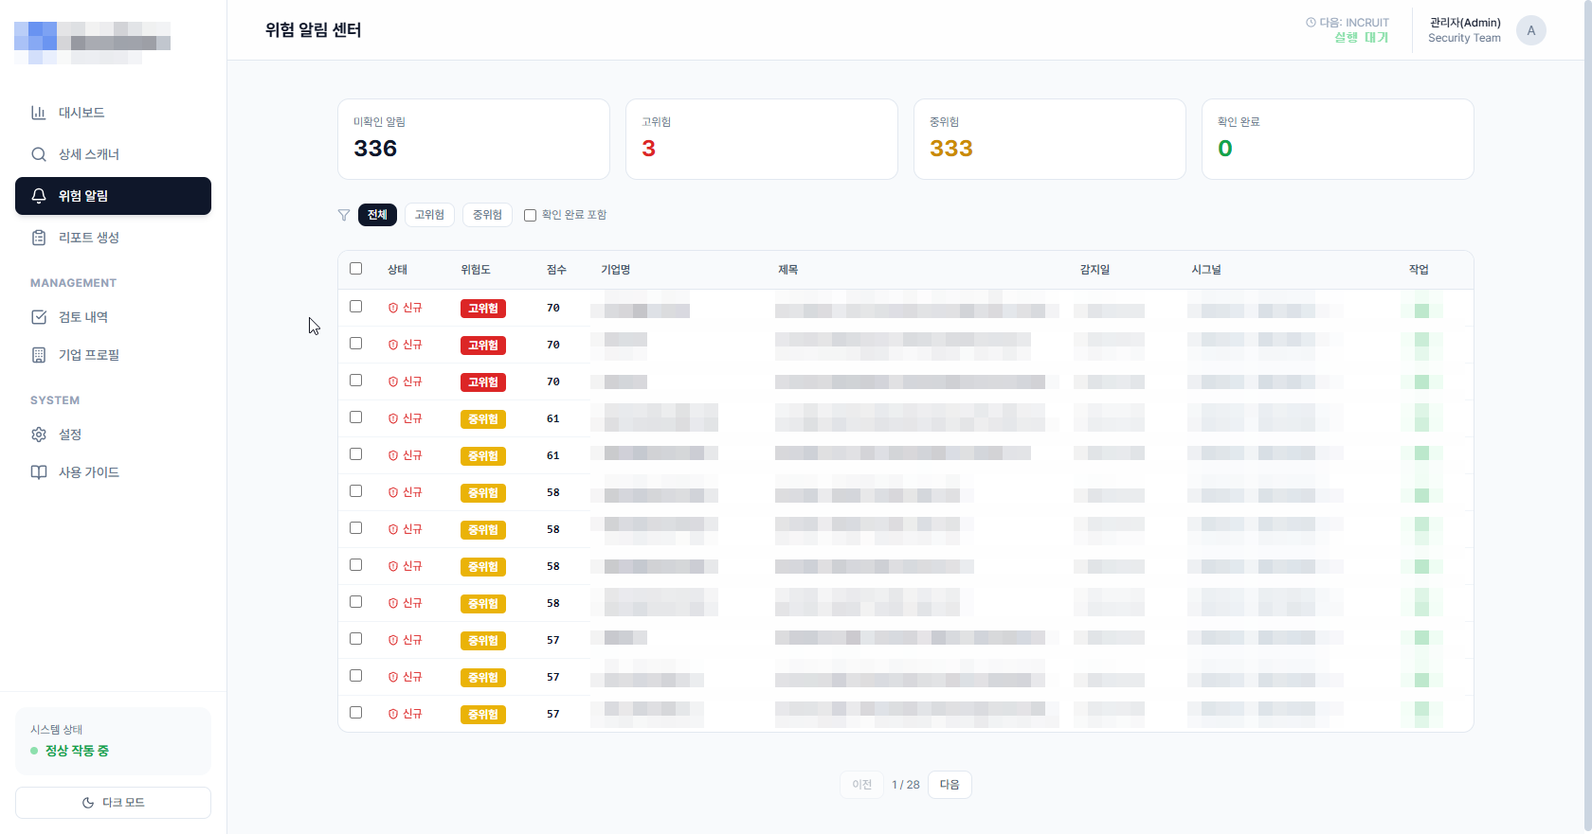Click the 검토 내역 check-square icon
The width and height of the screenshot is (1592, 834).
click(x=39, y=317)
